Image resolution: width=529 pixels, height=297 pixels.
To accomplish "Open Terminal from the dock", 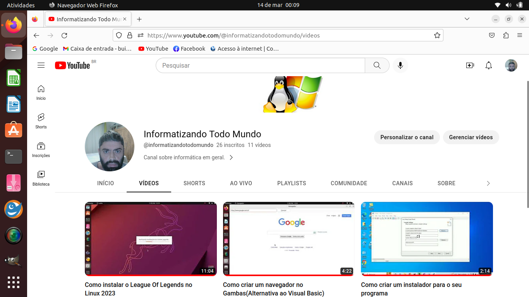I will point(14,156).
